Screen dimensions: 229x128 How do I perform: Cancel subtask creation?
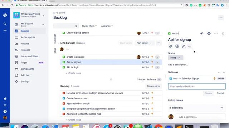[x=220, y=93]
